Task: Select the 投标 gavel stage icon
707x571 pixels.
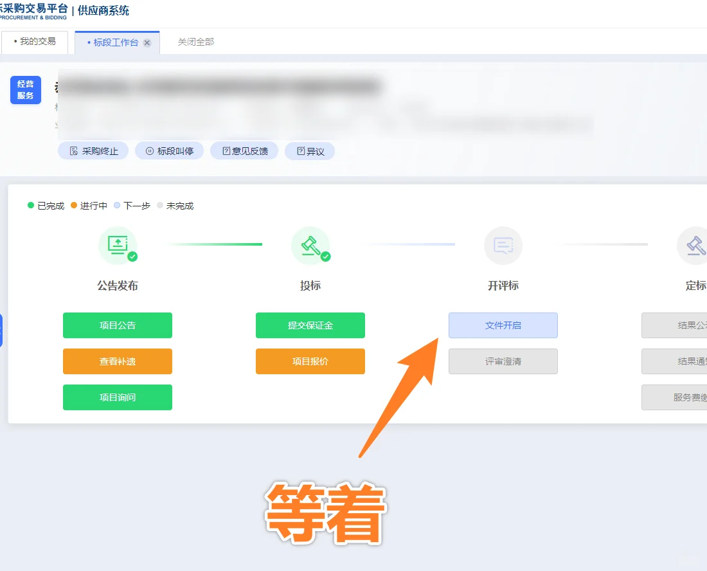Action: (x=310, y=245)
